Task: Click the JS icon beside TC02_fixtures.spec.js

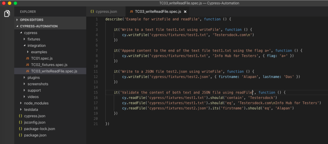Action: pyautogui.click(x=28, y=65)
